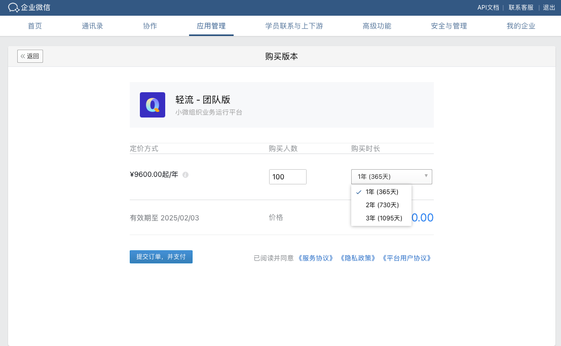Go to the 首页 tab
Image resolution: width=561 pixels, height=346 pixels.
tap(34, 26)
